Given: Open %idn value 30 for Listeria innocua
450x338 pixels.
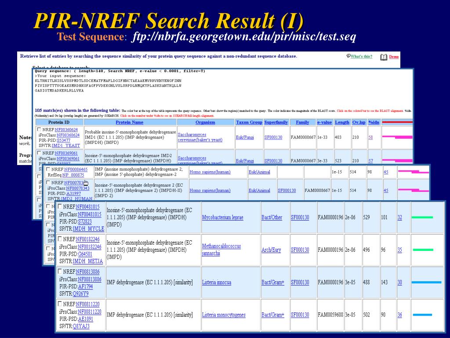Looking at the screenshot, I should click(x=400, y=283).
